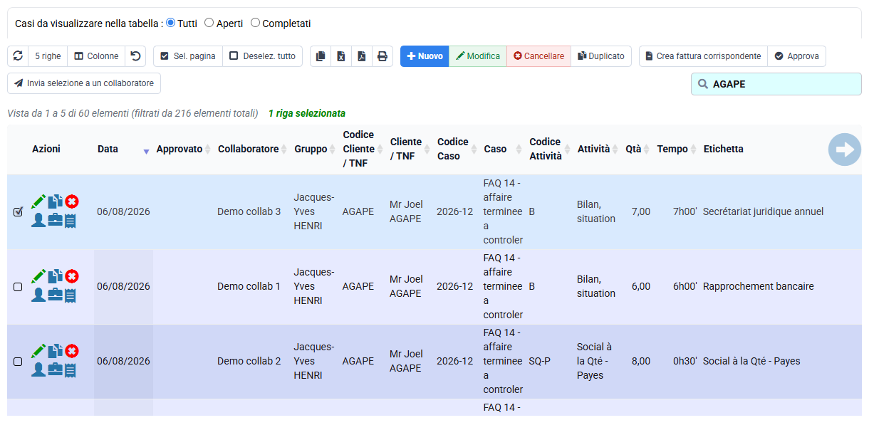
Task: Open the 5 righe rows-per-page dropdown
Action: [x=48, y=56]
